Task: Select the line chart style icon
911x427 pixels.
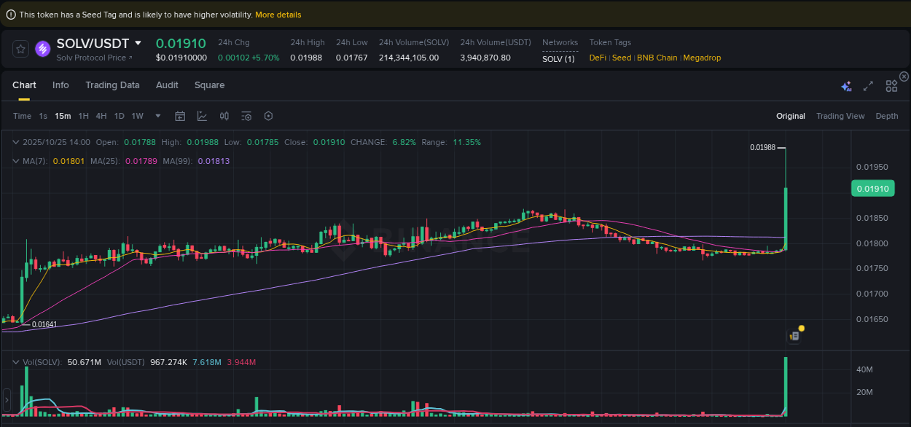Action: (x=200, y=116)
